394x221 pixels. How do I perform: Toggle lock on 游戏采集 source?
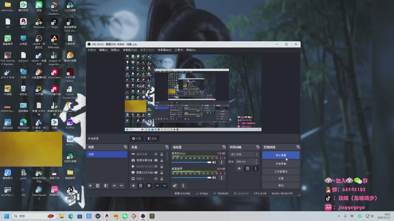[x=162, y=154]
